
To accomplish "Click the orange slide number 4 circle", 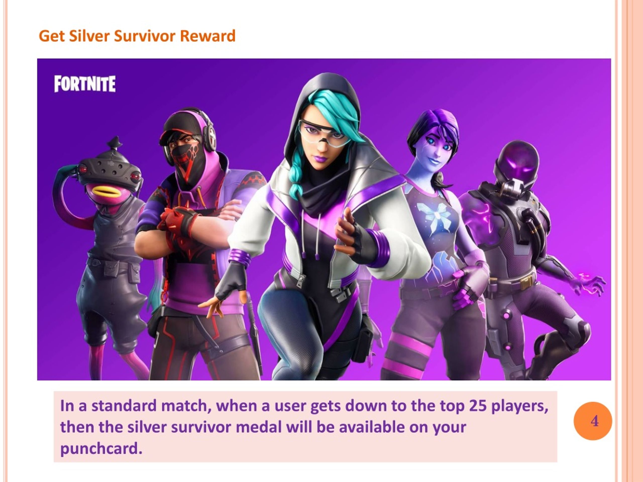I will [593, 421].
